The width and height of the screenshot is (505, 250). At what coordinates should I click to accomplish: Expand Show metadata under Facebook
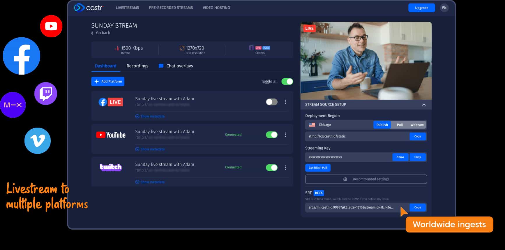(x=150, y=116)
